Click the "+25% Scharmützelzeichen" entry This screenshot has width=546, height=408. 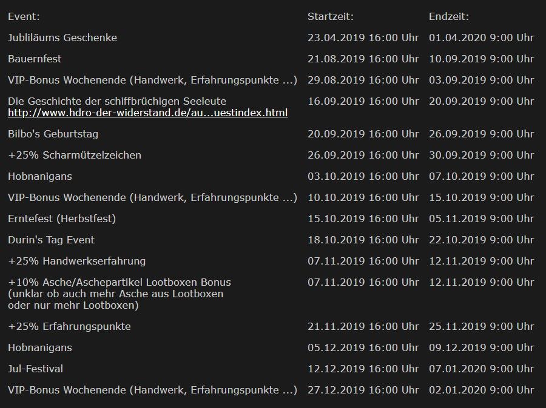[x=75, y=155]
